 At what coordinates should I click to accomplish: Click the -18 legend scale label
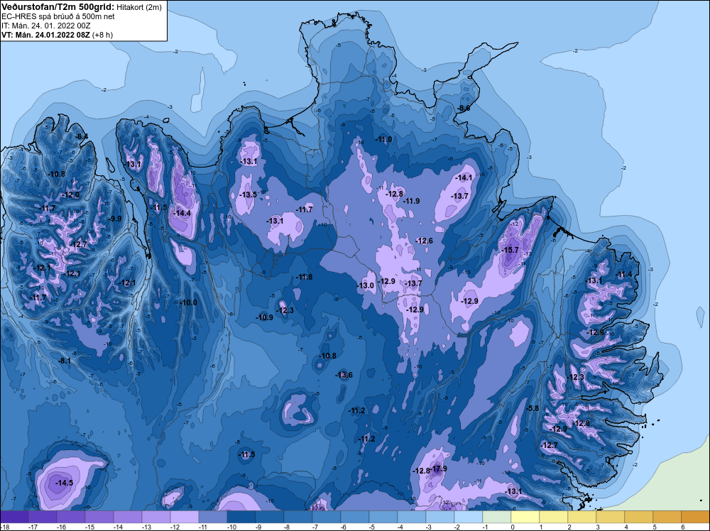(x=4, y=527)
